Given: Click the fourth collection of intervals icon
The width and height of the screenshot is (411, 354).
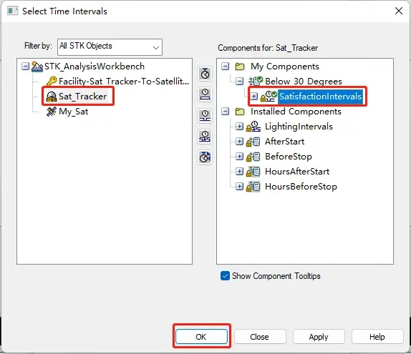Looking at the screenshot, I should click(x=205, y=137).
